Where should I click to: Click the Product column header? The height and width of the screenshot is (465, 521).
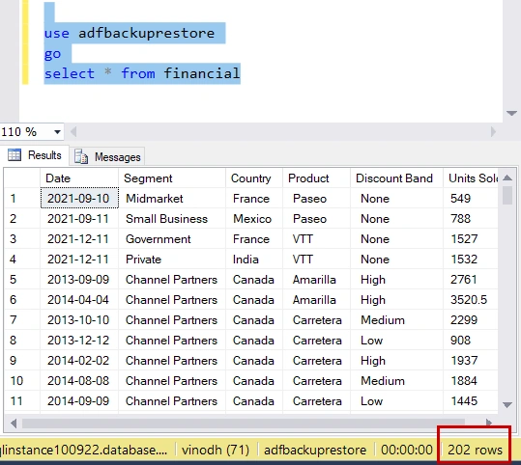tap(316, 178)
